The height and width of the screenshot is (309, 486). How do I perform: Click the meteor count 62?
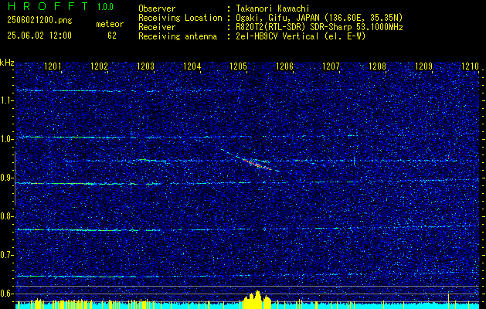coord(112,36)
